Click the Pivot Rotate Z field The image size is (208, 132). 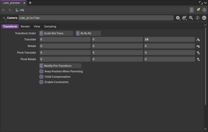click(169, 59)
